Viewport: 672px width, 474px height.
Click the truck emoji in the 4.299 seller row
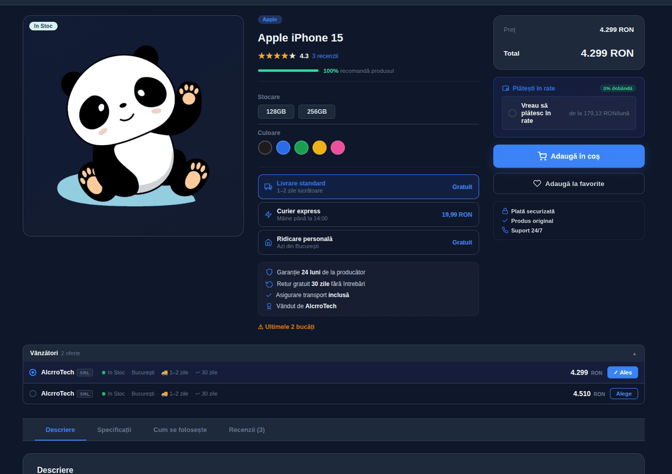pos(165,373)
